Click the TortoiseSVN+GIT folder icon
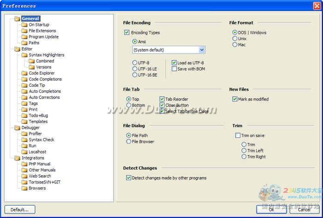The height and width of the screenshot is (218, 323). click(x=24, y=182)
